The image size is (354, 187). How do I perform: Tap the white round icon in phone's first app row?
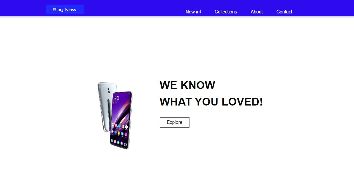click(x=113, y=125)
